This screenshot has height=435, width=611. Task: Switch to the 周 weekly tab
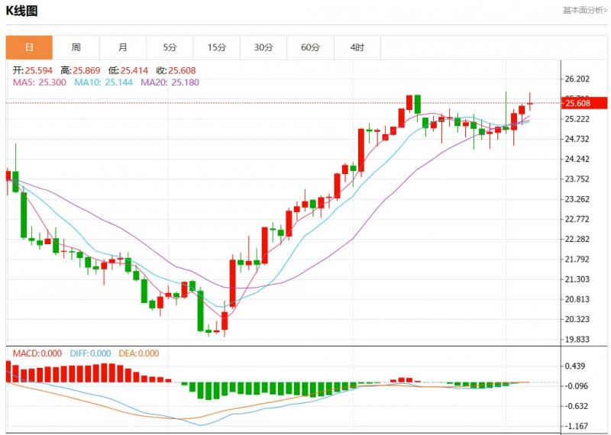pos(76,47)
